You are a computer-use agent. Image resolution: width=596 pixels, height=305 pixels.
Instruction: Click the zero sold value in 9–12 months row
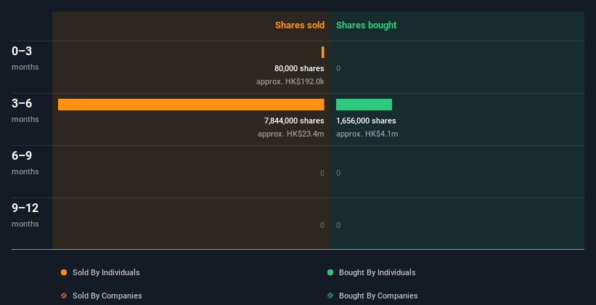pyautogui.click(x=322, y=225)
